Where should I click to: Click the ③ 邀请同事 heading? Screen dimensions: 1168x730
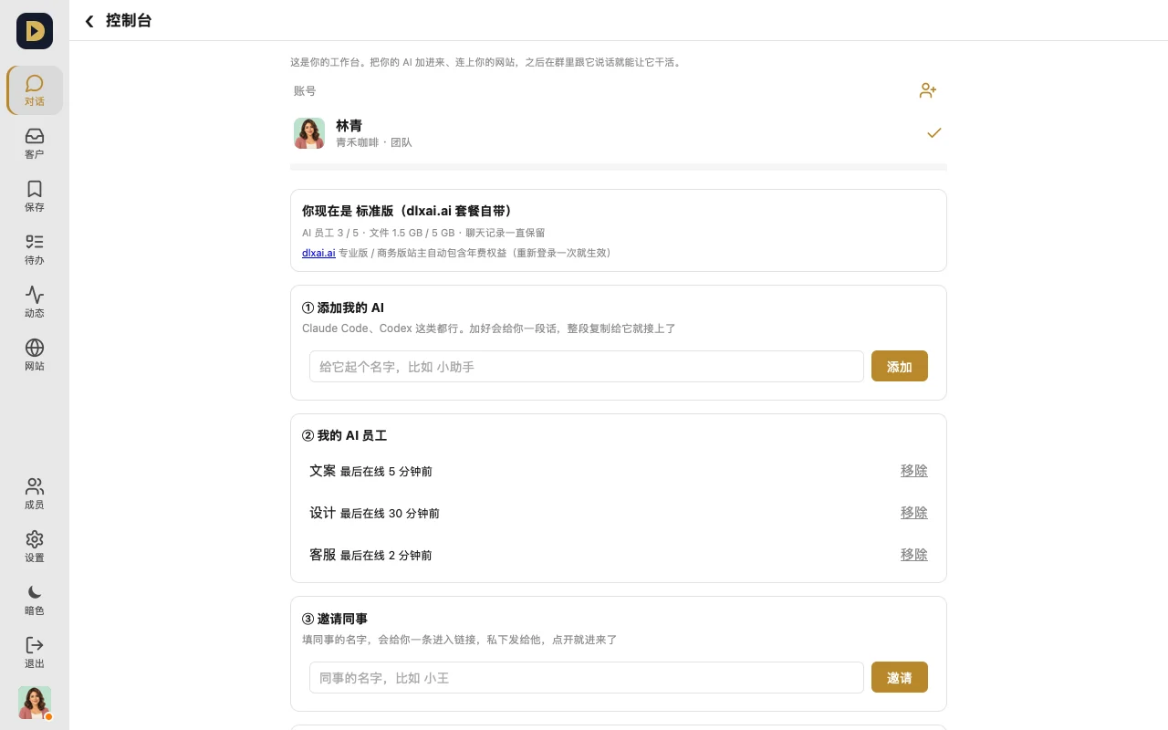(335, 620)
